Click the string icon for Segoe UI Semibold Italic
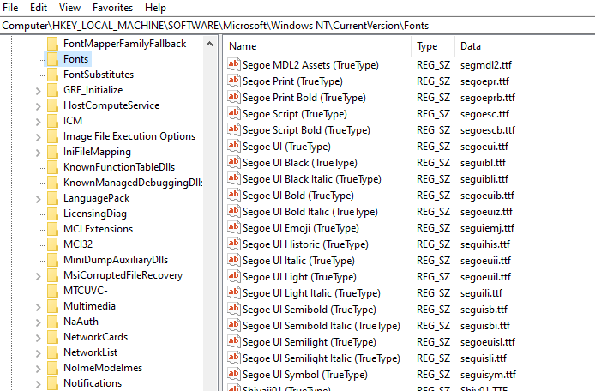The height and width of the screenshot is (391, 595). [234, 326]
